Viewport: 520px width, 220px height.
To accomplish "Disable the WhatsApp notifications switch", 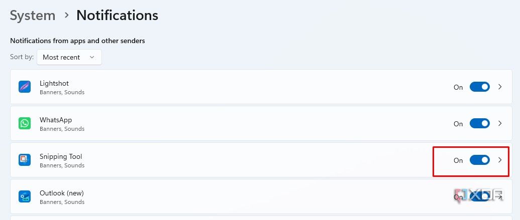I will coord(479,123).
